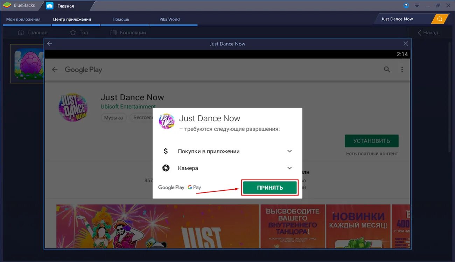This screenshot has height=262, width=455.
Task: Open Google Play three-dot overflow menu
Action: tap(402, 70)
